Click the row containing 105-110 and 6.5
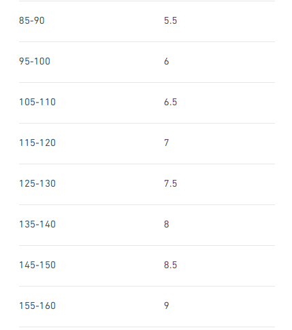Viewport: 292px width, 330px height. pos(147,103)
